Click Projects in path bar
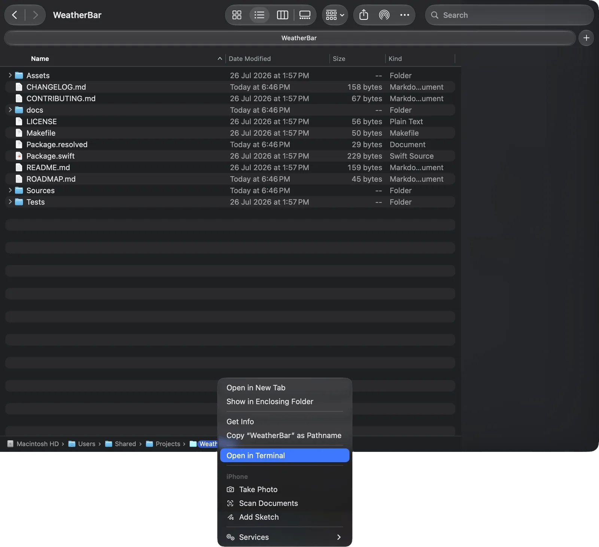This screenshot has width=599, height=547. click(x=163, y=444)
